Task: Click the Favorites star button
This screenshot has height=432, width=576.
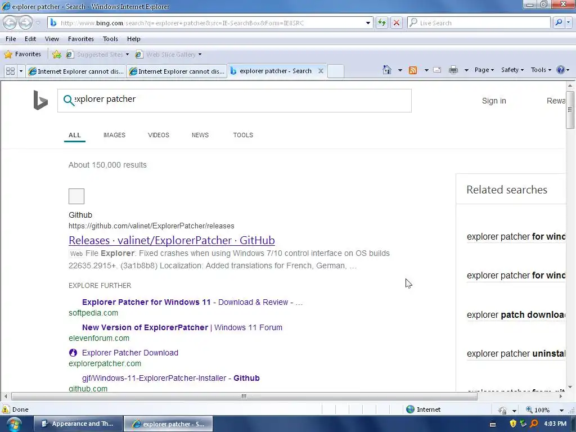Action: [22, 55]
